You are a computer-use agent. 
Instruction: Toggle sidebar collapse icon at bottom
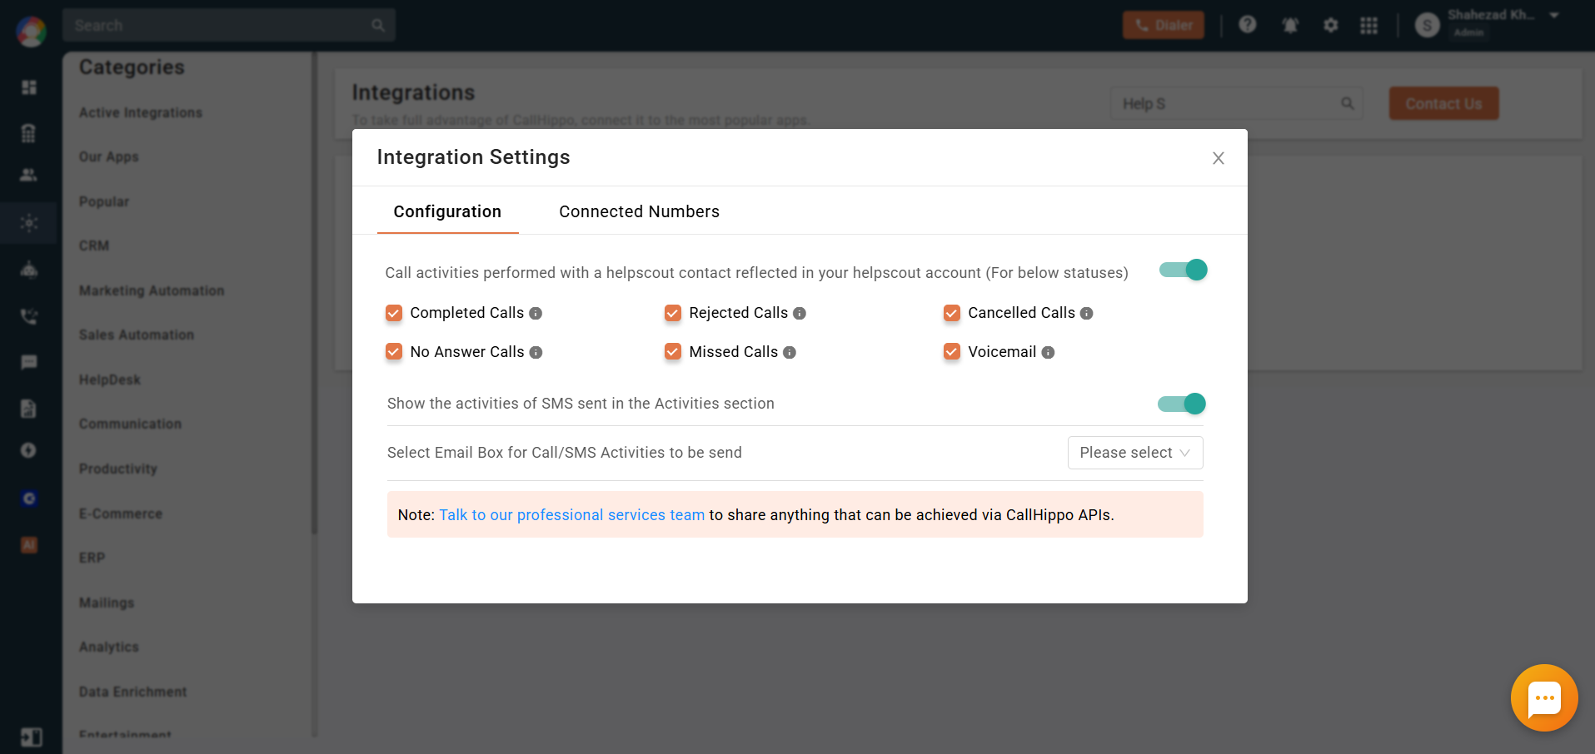(x=32, y=737)
